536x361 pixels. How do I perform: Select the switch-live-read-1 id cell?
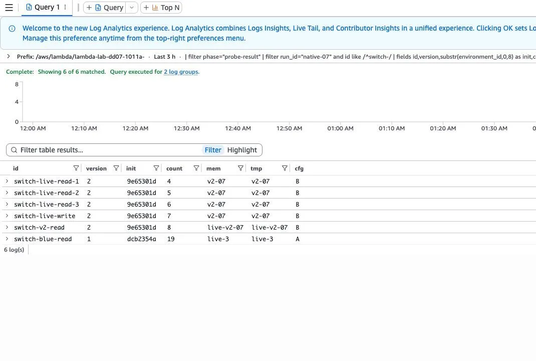pos(47,182)
